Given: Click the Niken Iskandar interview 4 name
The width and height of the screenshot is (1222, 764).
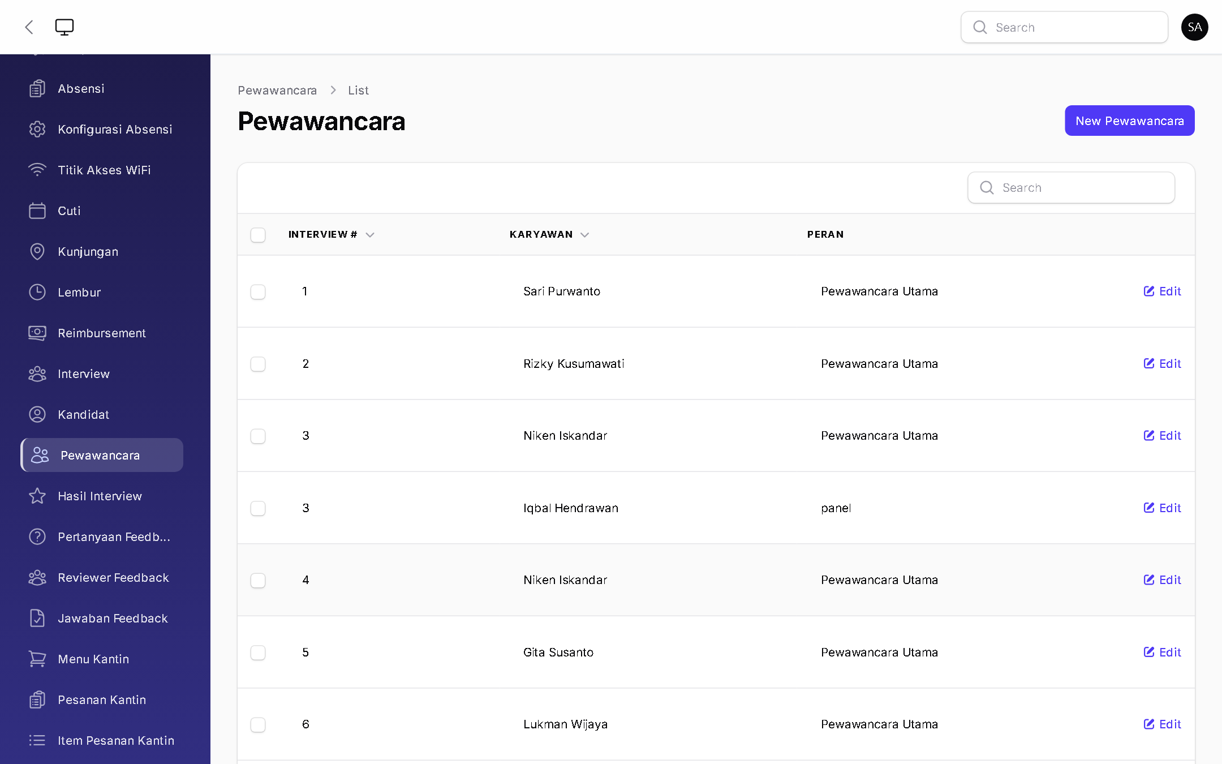Looking at the screenshot, I should tap(565, 580).
